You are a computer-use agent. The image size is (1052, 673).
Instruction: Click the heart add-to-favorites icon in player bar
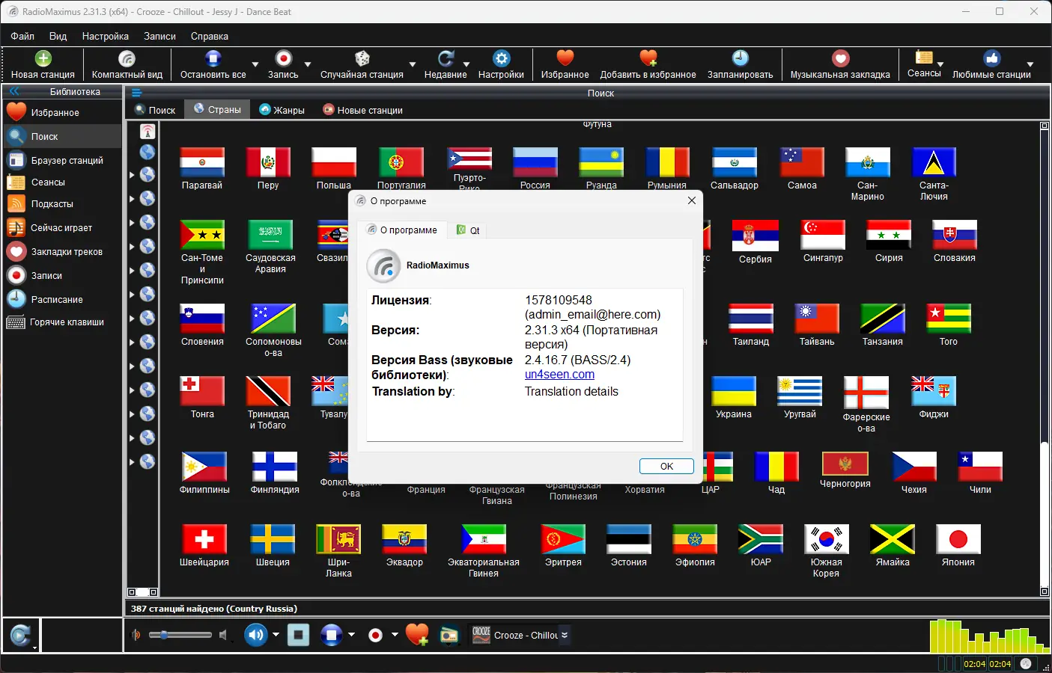417,635
